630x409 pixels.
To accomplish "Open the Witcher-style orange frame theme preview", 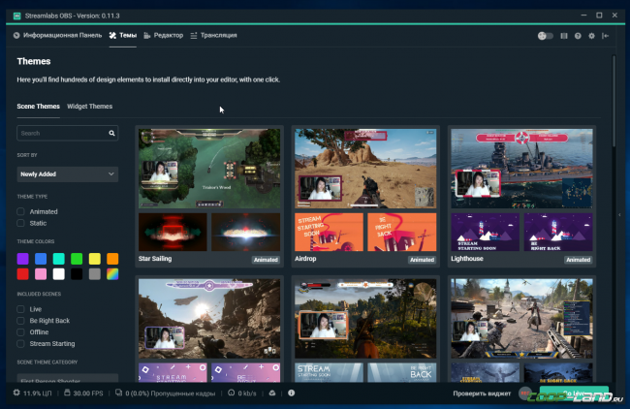I will coord(365,318).
